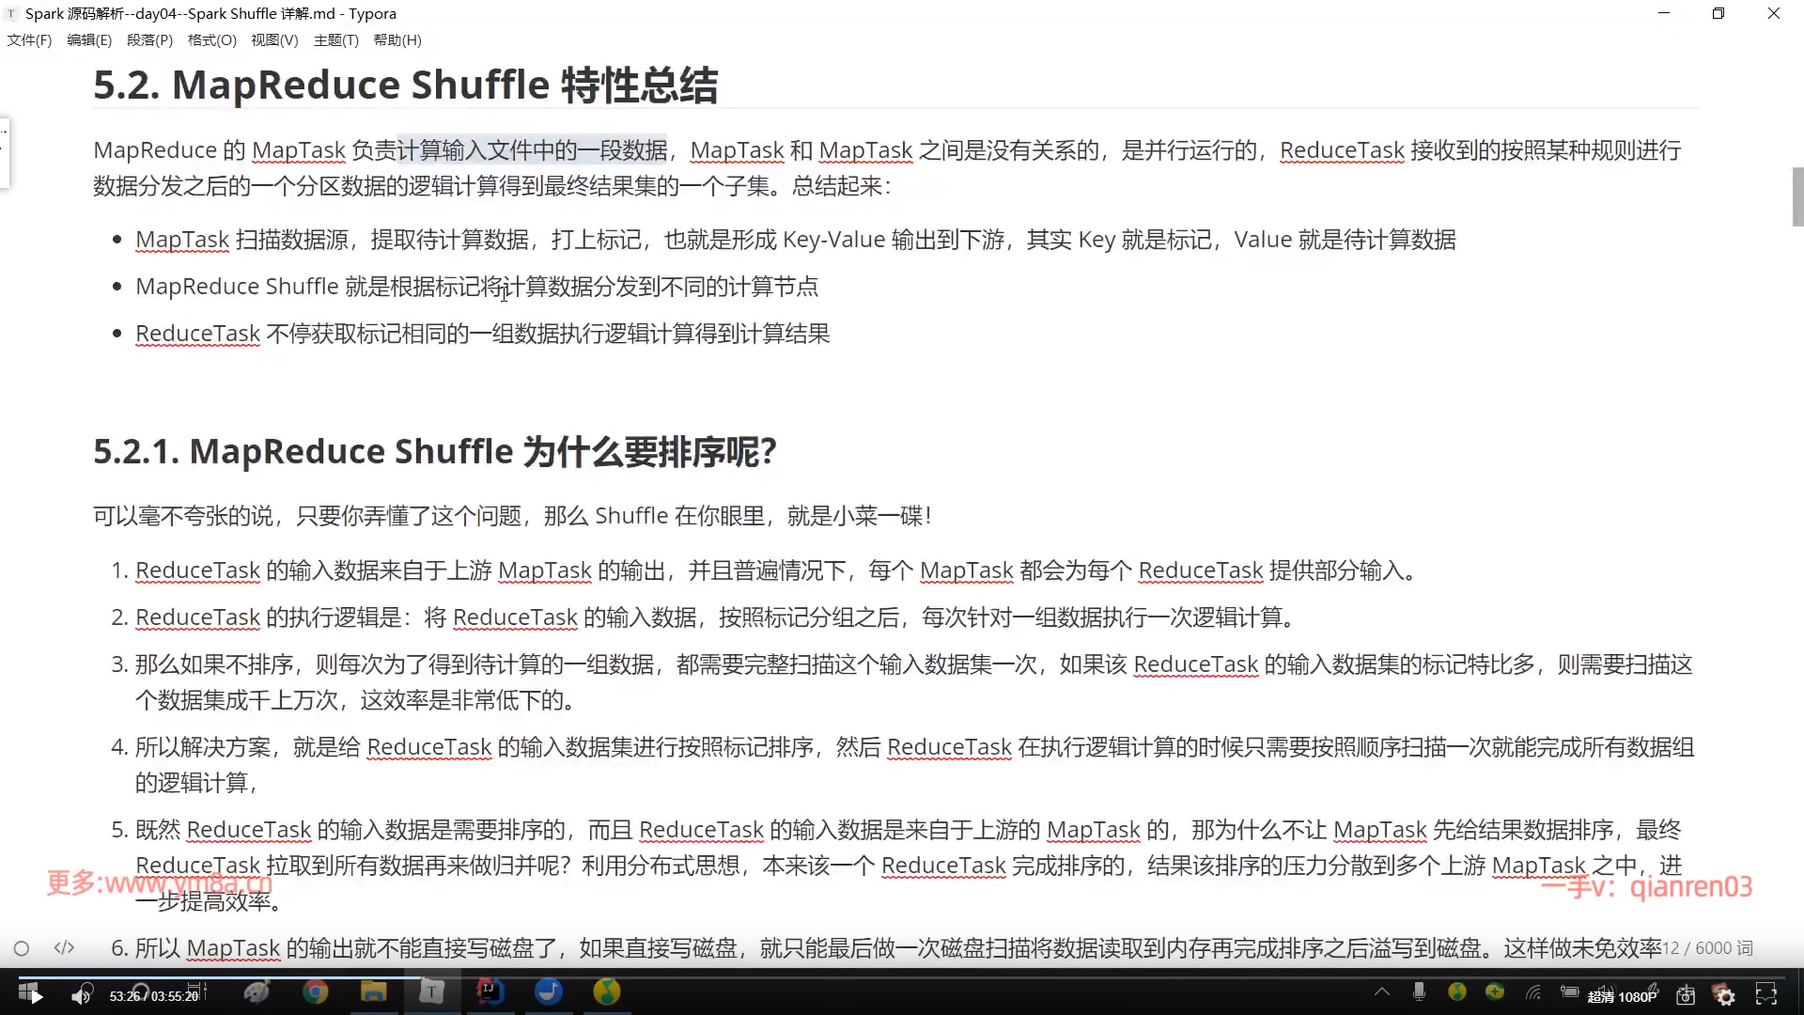
Task: Open the 文件(F) menu
Action: coord(29,40)
